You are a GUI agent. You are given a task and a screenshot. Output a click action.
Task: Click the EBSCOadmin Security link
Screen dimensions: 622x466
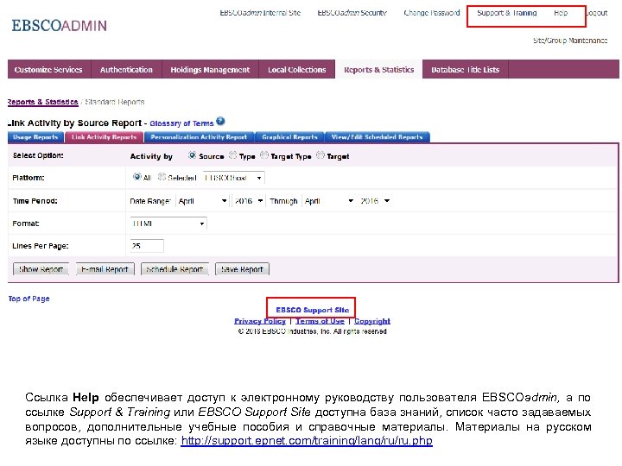pos(352,13)
